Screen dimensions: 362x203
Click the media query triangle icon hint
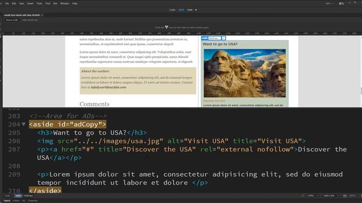[x=166, y=28]
